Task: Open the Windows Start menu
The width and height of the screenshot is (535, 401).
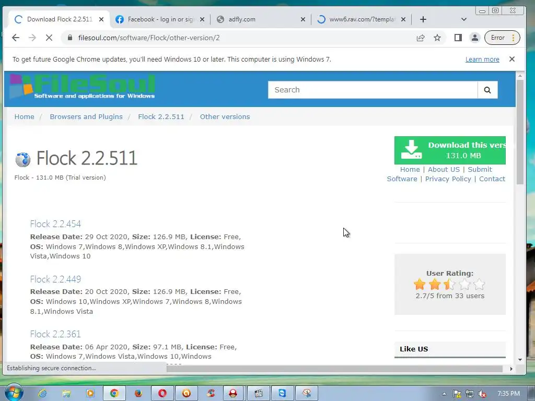Action: 14,393
